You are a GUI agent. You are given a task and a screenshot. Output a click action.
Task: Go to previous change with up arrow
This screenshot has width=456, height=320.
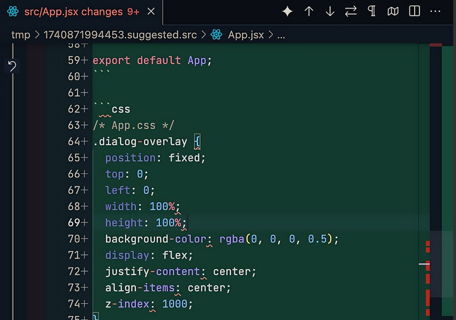pos(309,12)
